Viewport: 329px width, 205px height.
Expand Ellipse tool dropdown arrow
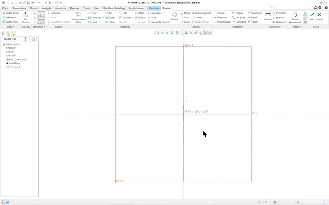pyautogui.click(x=117, y=18)
